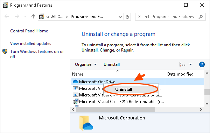Open the view options dropdown arrow
Viewport: 210px width, 133px height.
point(190,64)
